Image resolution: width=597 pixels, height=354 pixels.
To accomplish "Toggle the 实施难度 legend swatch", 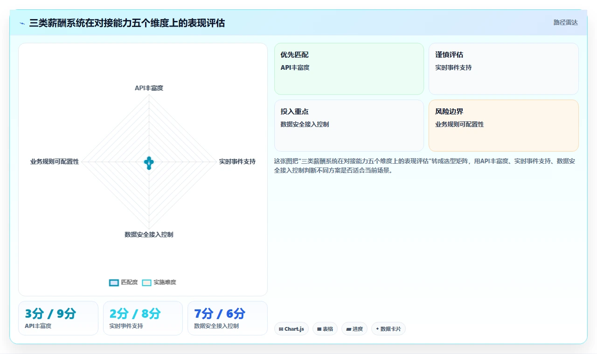I will click(x=146, y=282).
